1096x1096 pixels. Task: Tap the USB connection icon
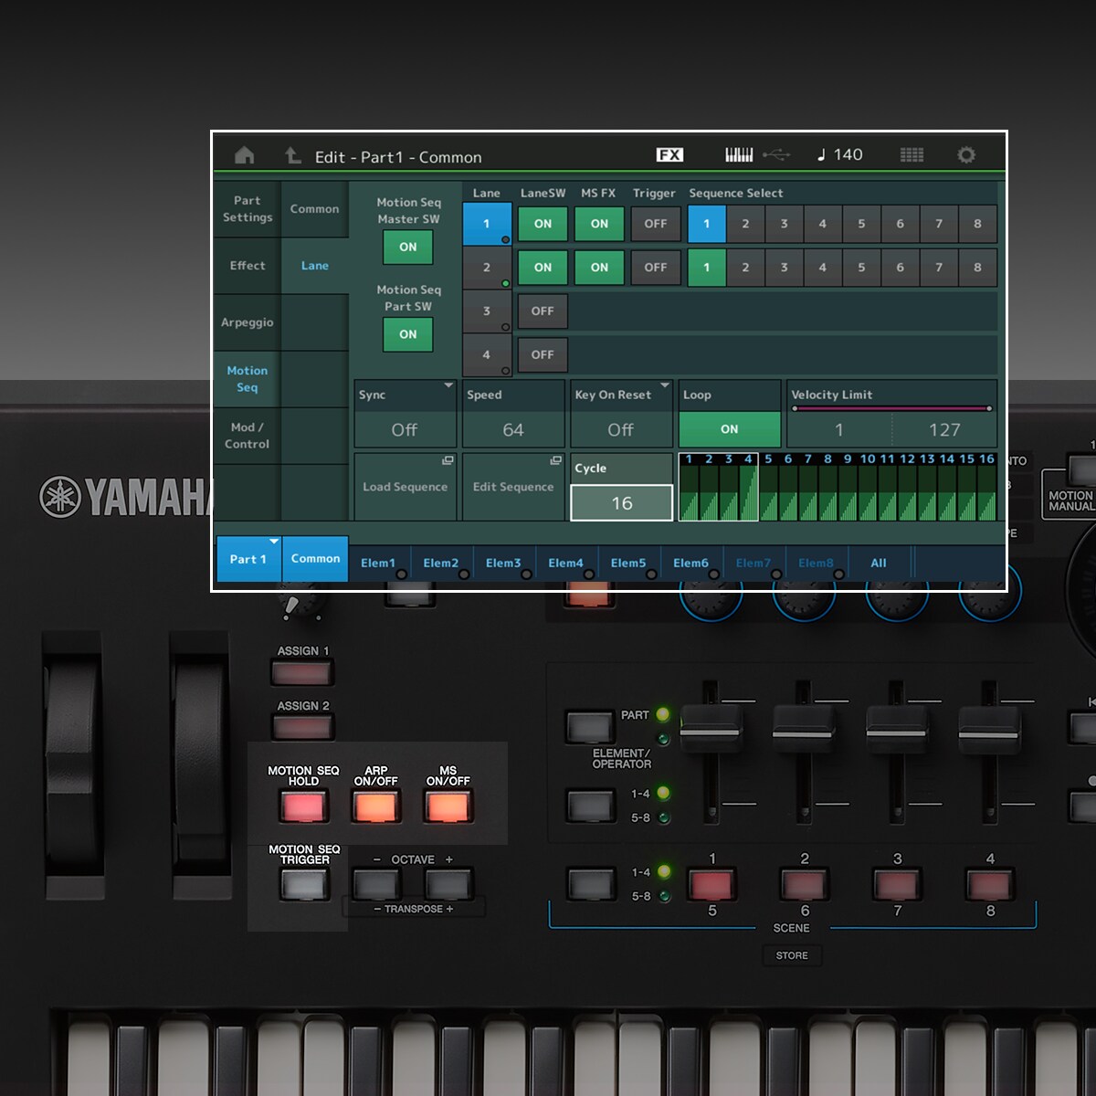[776, 155]
